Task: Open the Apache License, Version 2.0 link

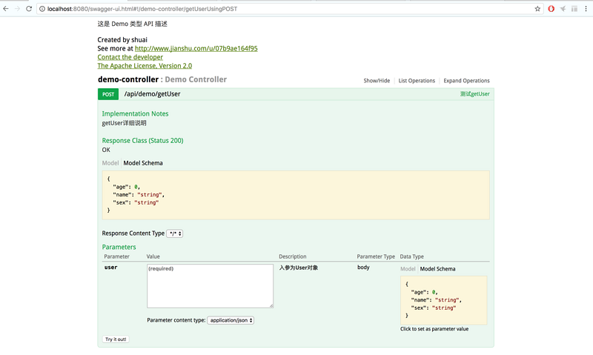Action: [144, 66]
